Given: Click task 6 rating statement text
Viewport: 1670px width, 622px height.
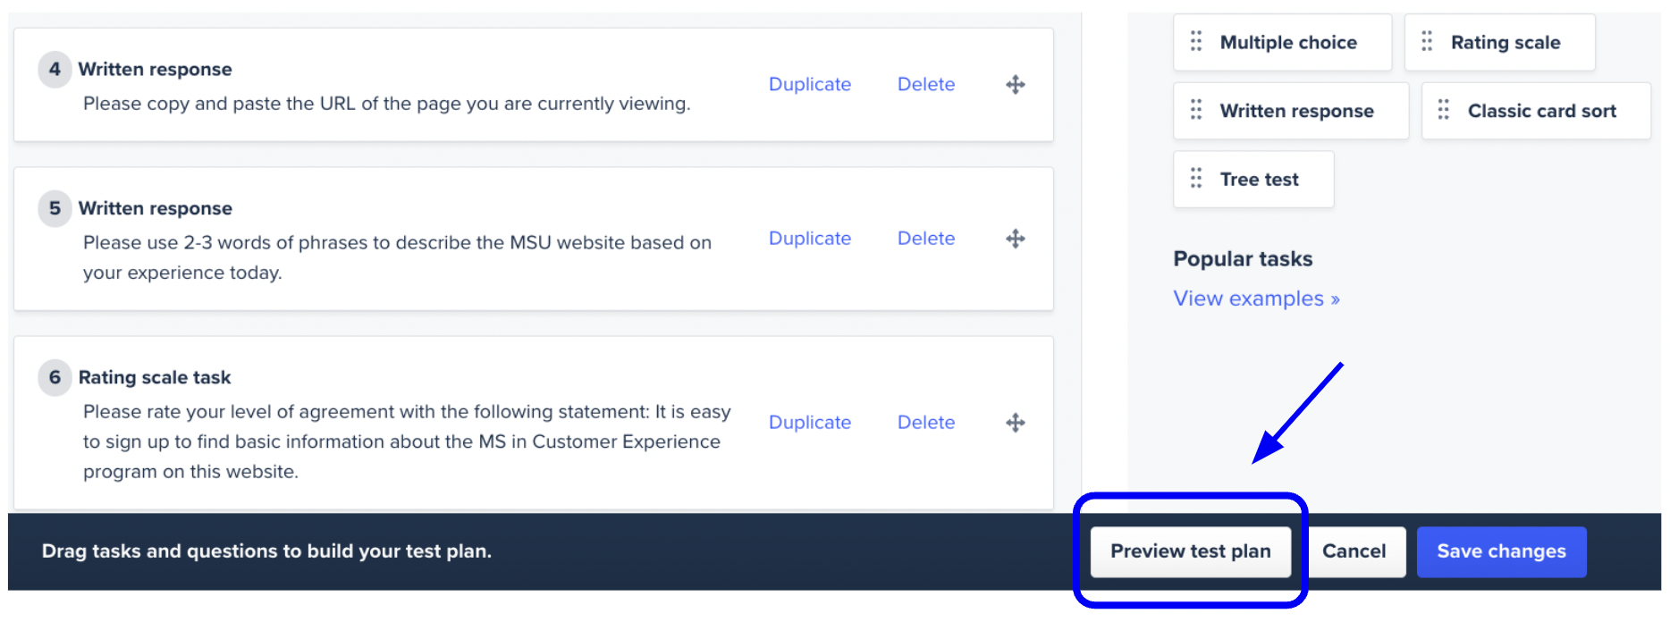Looking at the screenshot, I should point(407,441).
